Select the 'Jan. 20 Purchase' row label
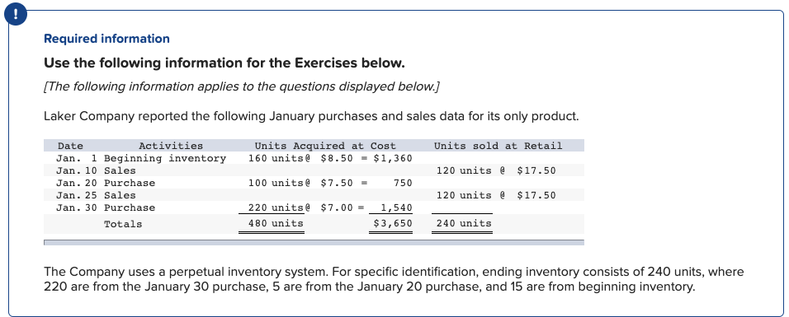789x317 pixels. point(106,183)
